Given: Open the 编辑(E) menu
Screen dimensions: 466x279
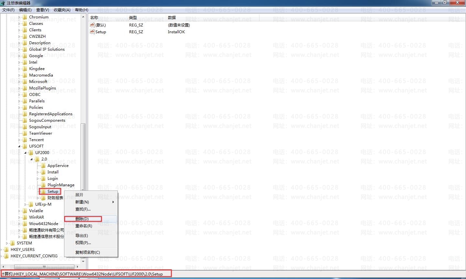Looking at the screenshot, I should [25, 10].
